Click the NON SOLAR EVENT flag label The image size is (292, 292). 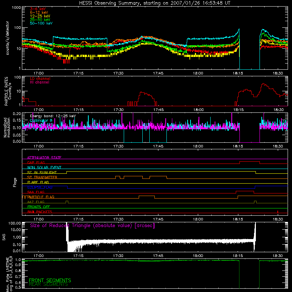(44, 168)
